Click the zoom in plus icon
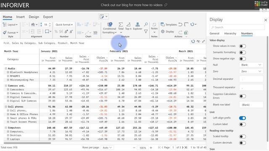Viewport: 269px width, 151px height. (x=151, y=148)
